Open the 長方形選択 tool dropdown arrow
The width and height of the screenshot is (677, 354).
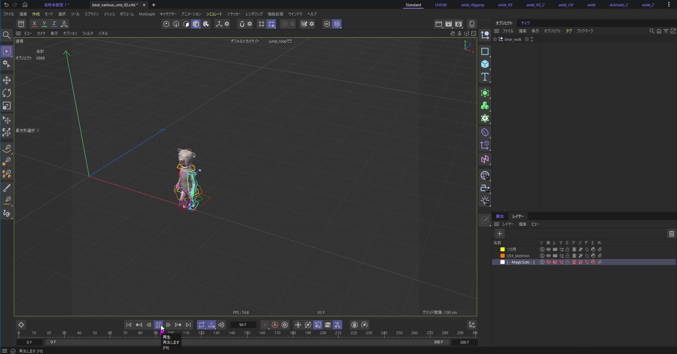pyautogui.click(x=38, y=131)
